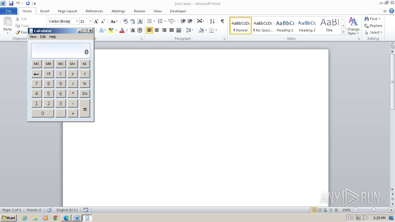Click the Shrink Font icon

[x=103, y=21]
